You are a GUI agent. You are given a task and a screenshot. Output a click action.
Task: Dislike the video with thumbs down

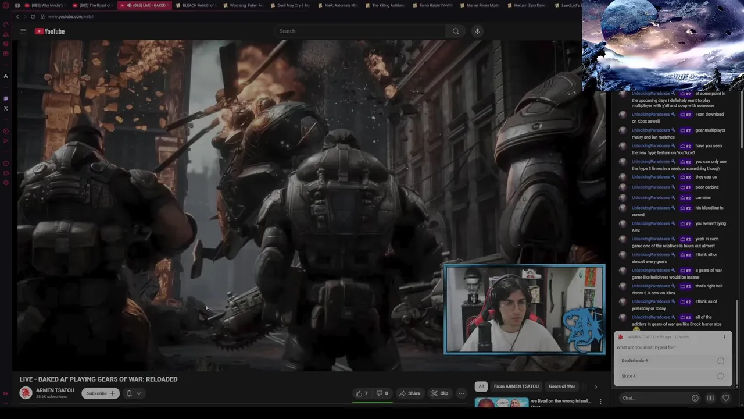tap(382, 393)
